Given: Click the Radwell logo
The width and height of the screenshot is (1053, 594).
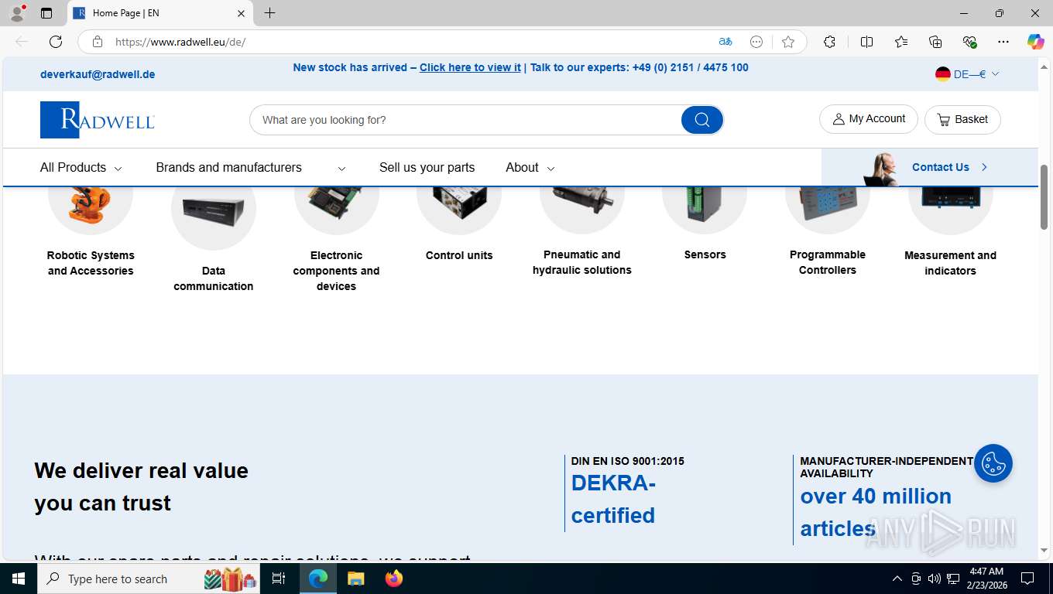Looking at the screenshot, I should [x=98, y=120].
